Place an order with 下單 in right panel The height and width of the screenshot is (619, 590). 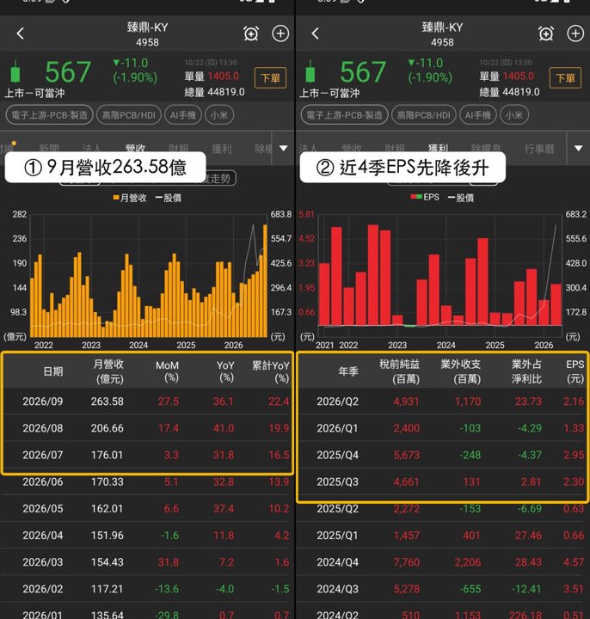click(566, 78)
